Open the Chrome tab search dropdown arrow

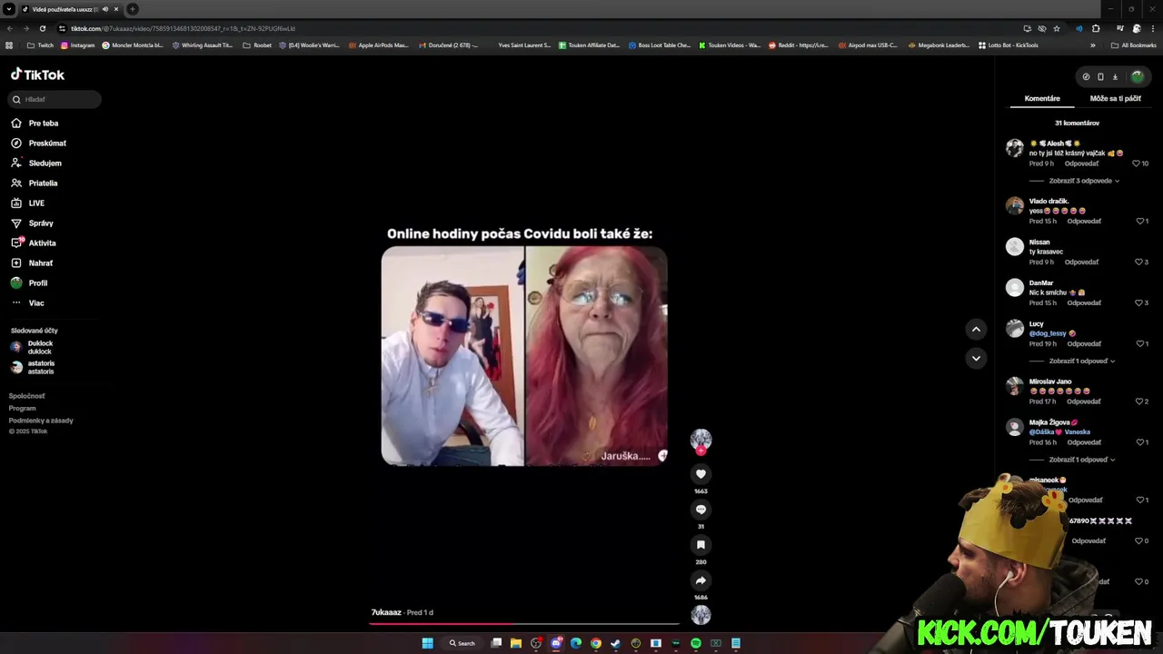coord(8,9)
